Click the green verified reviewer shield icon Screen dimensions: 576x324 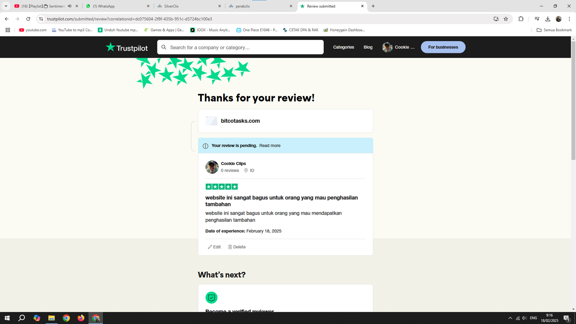tap(211, 298)
